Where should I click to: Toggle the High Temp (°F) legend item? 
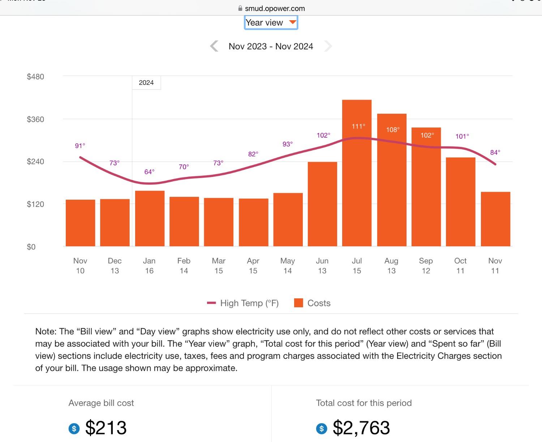pos(243,303)
